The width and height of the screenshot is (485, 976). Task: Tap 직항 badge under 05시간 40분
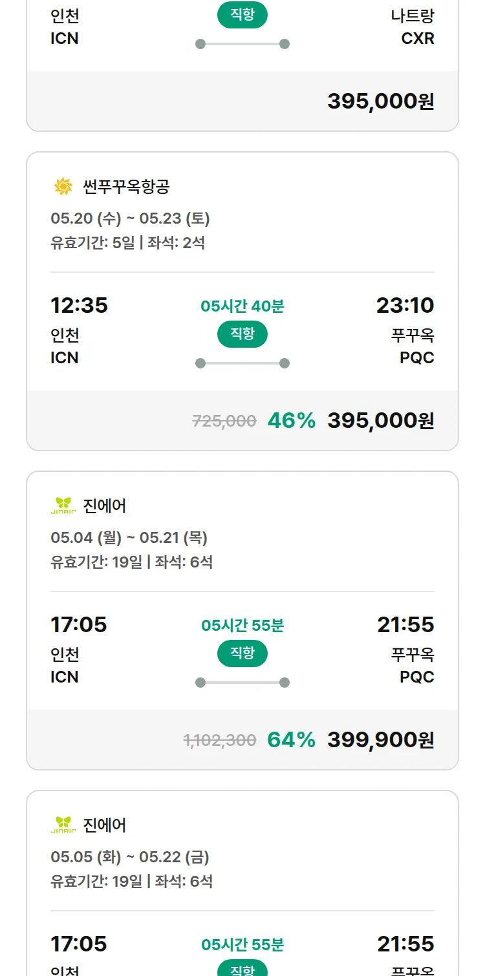click(242, 334)
